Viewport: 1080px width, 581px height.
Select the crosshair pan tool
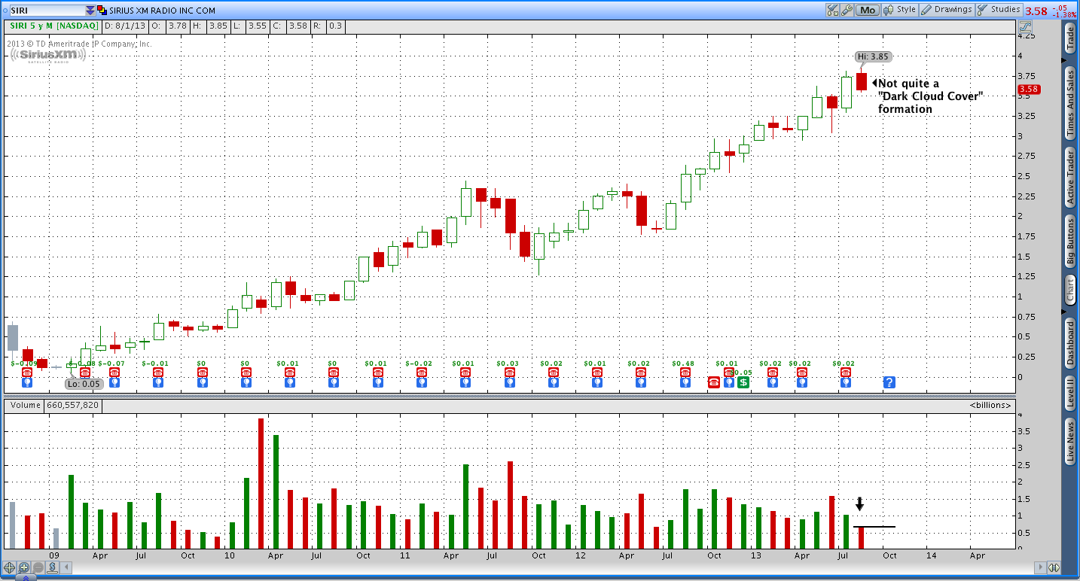10,567
